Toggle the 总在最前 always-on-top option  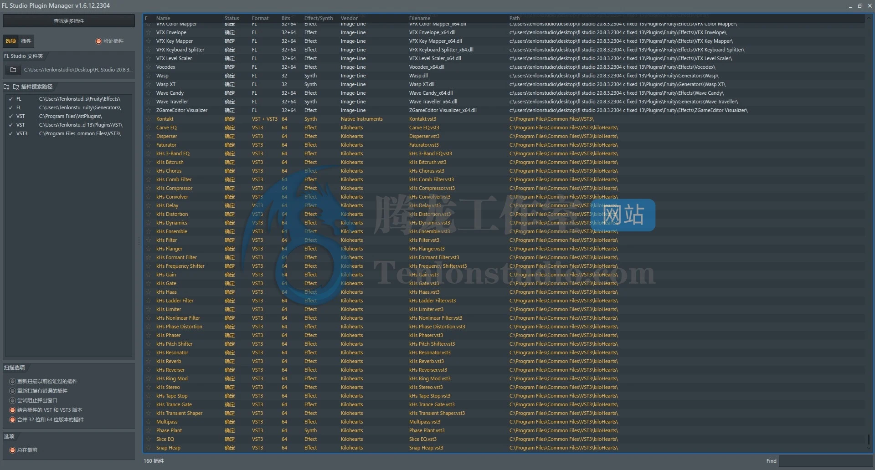[12, 450]
